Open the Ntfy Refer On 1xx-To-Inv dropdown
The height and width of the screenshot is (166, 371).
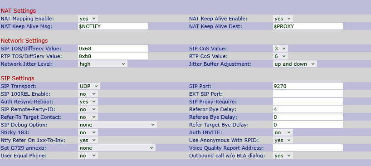pyautogui.click(x=88, y=140)
